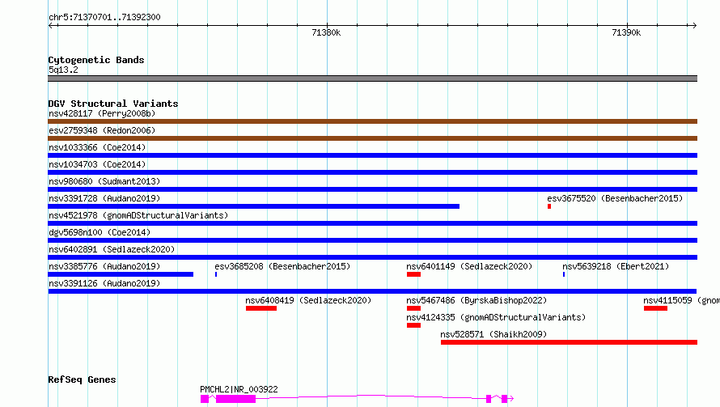Viewport: 720px width, 407px height.
Task: Open variant nsv980680 (Sudmant2013)
Action: [104, 181]
